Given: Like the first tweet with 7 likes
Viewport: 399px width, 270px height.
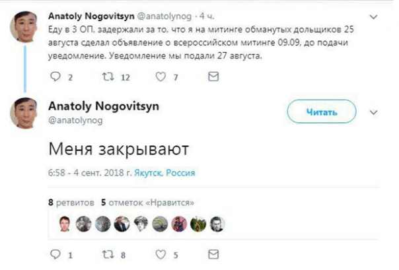Looking at the screenshot, I should tap(159, 77).
